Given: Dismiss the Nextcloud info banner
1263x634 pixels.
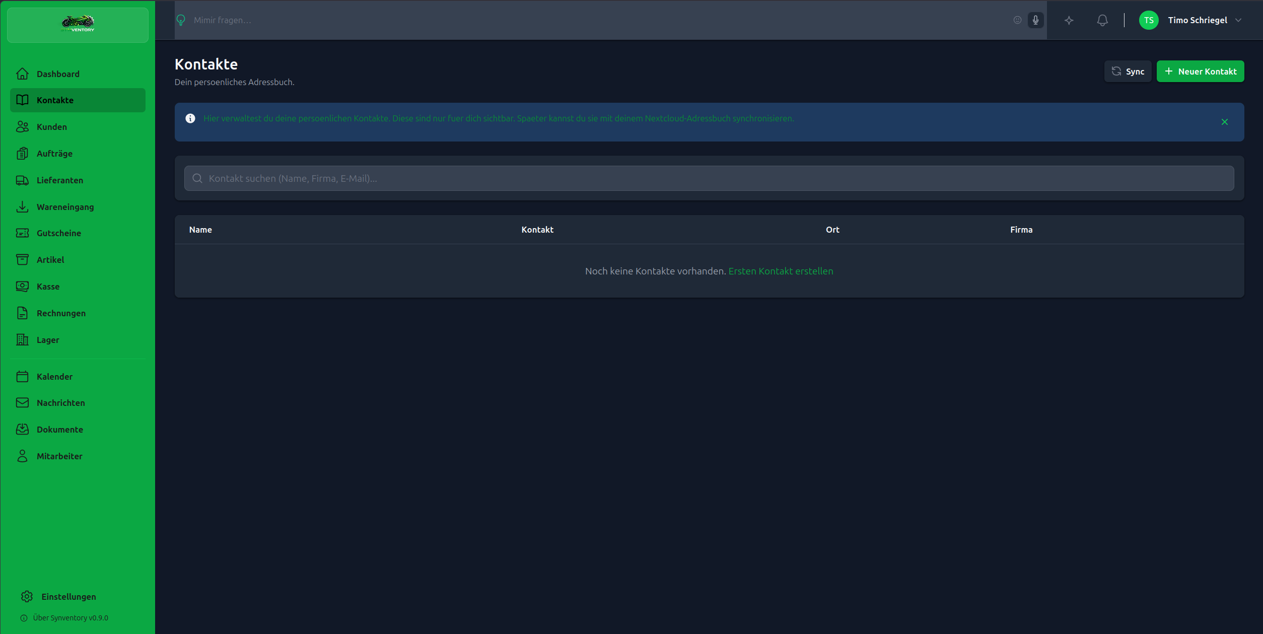Looking at the screenshot, I should tap(1224, 122).
